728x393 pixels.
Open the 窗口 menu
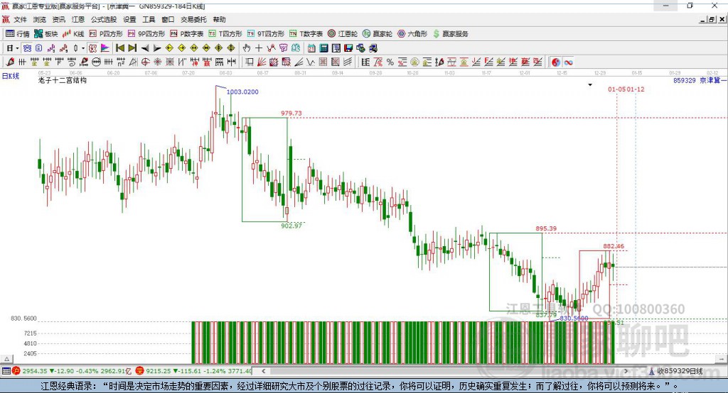pyautogui.click(x=168, y=19)
